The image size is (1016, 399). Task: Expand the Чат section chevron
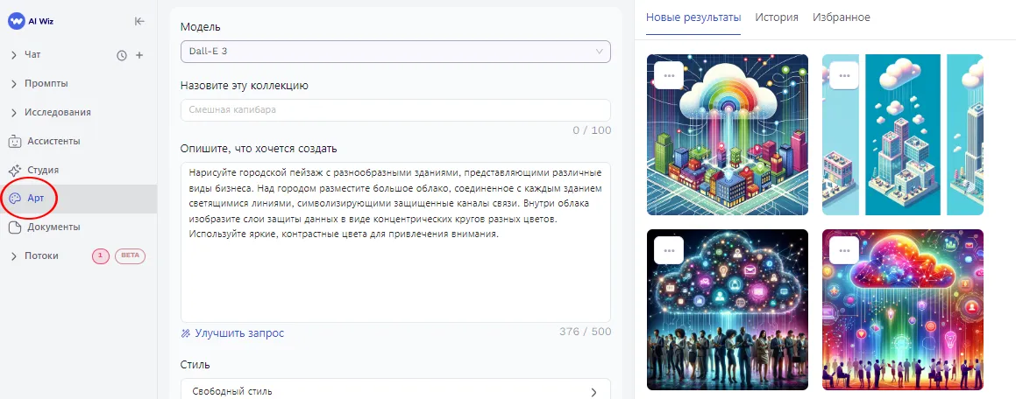[x=14, y=56]
